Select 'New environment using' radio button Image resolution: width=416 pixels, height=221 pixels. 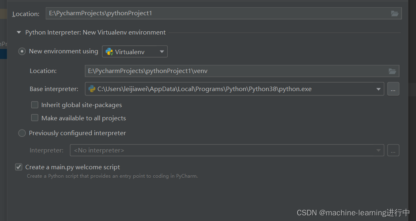click(22, 51)
